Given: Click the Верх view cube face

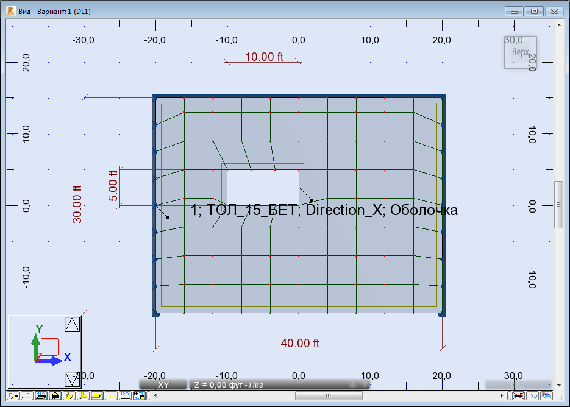Looking at the screenshot, I should [520, 52].
